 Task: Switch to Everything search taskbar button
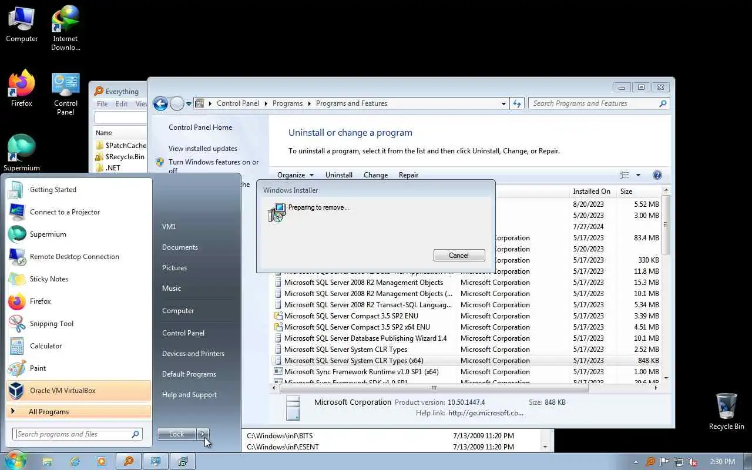pyautogui.click(x=128, y=461)
